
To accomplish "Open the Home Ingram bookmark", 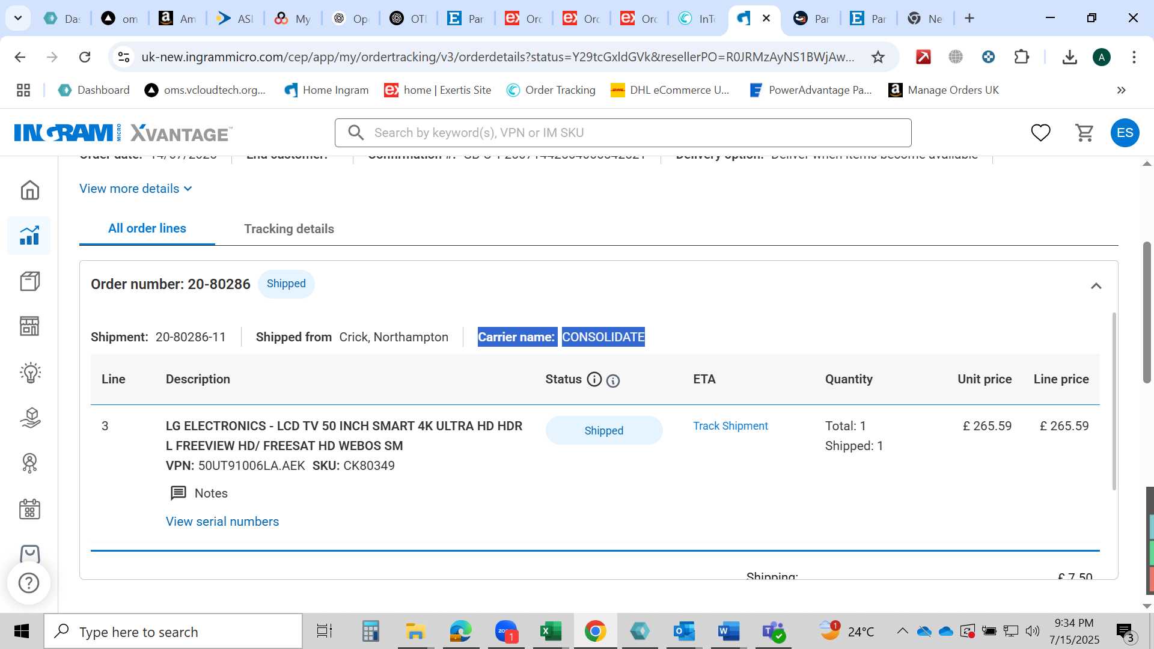I will 326,90.
